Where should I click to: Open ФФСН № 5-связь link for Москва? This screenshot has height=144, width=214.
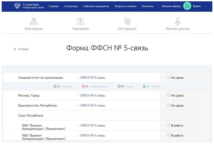[x=93, y=96]
